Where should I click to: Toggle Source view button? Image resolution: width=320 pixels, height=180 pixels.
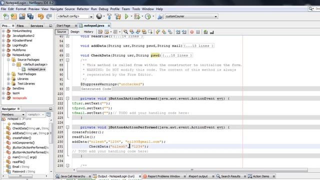pyautogui.click(x=61, y=32)
